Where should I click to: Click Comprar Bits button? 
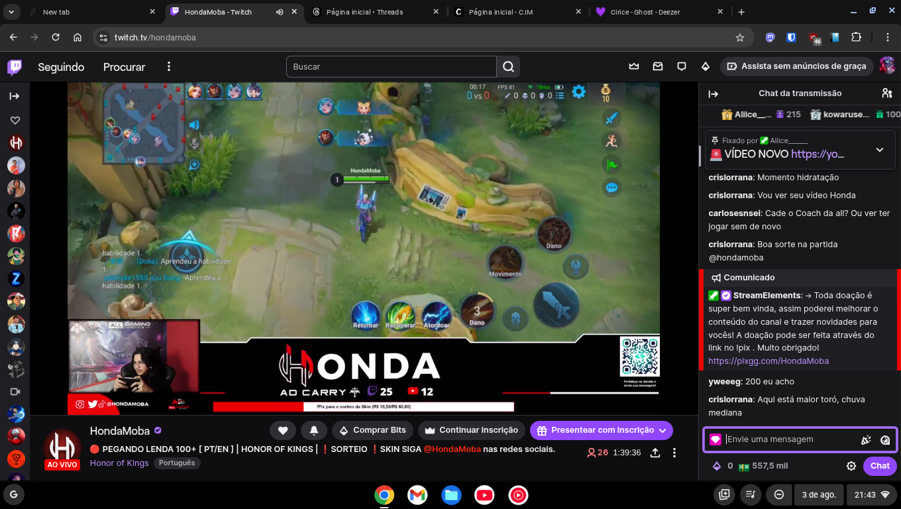372,430
